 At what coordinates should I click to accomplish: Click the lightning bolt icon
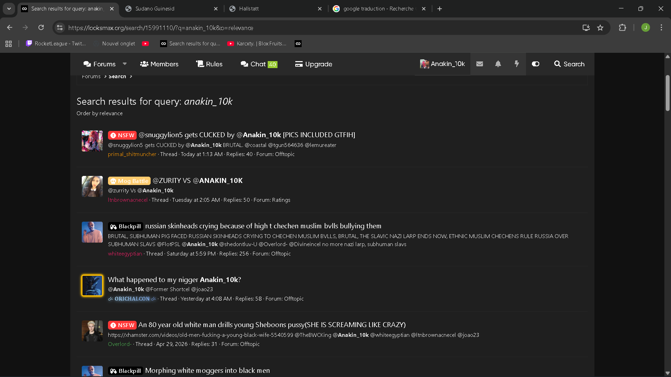pos(517,64)
